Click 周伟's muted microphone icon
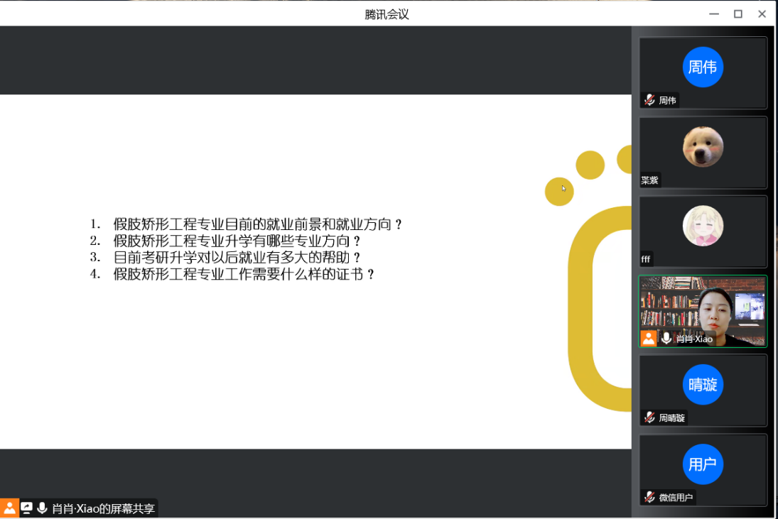This screenshot has height=519, width=778. point(649,100)
